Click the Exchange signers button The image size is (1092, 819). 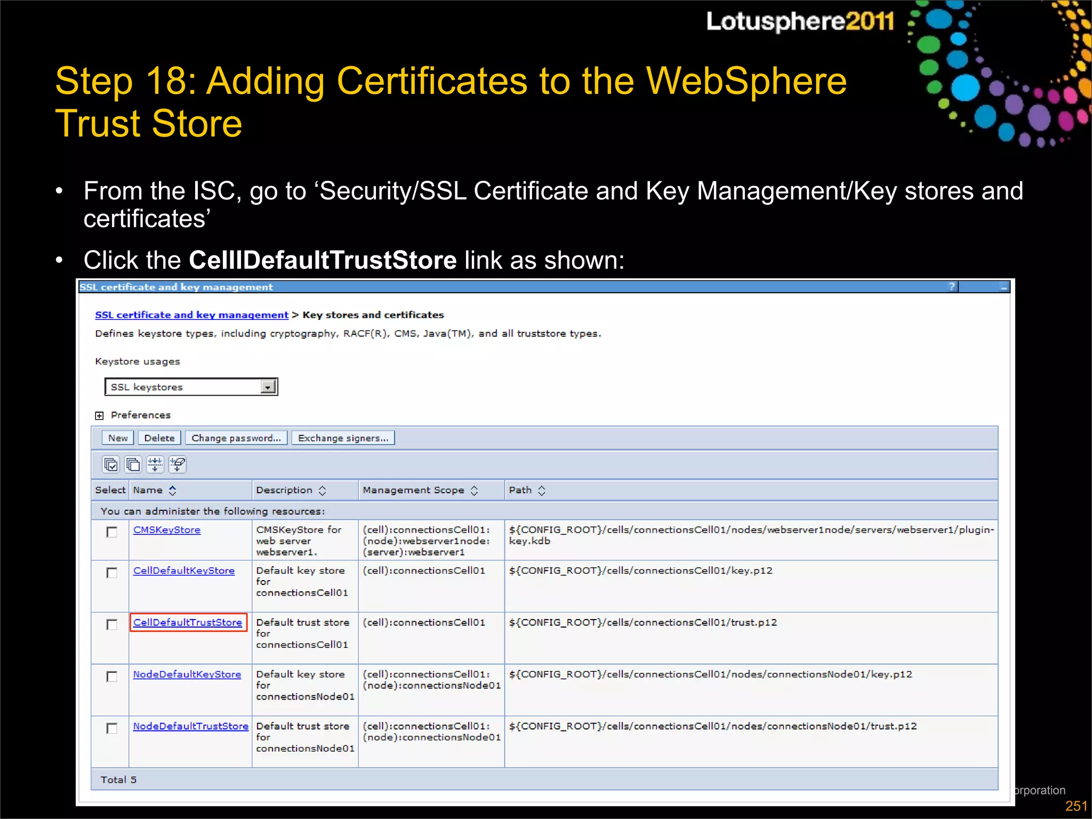click(343, 438)
